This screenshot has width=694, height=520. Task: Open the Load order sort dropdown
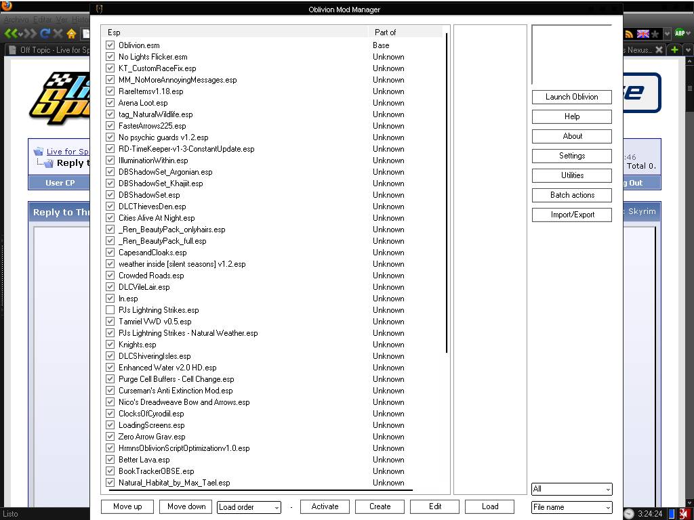249,507
